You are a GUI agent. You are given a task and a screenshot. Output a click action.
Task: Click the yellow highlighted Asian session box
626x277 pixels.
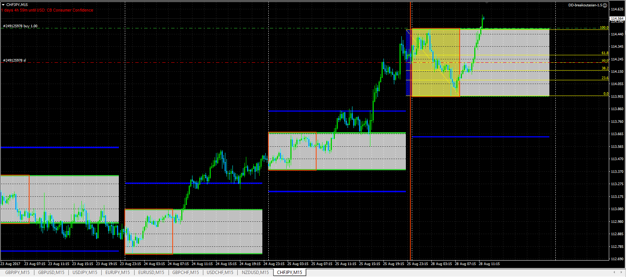point(436,63)
